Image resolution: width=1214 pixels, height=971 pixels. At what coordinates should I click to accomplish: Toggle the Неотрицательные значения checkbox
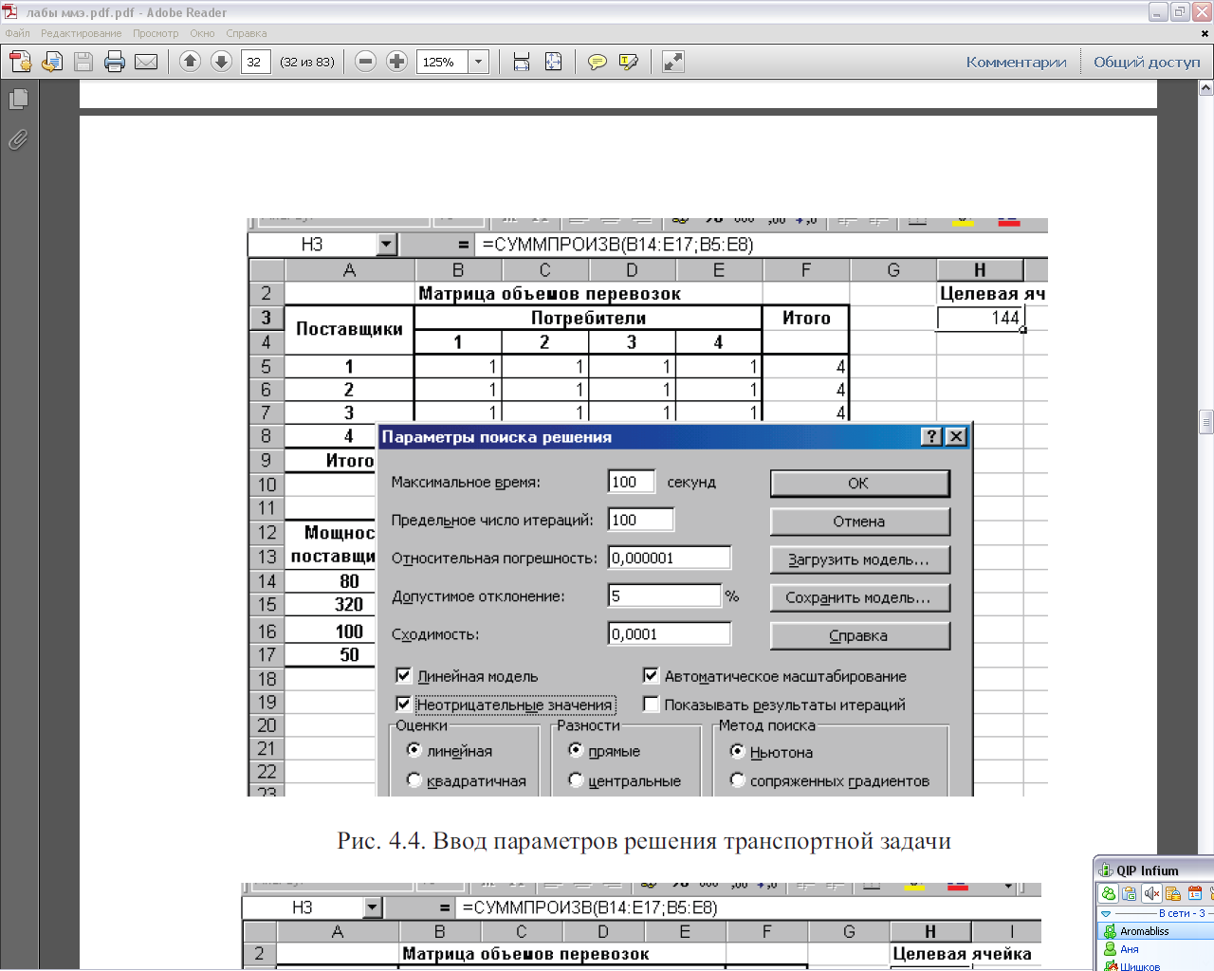pos(403,704)
